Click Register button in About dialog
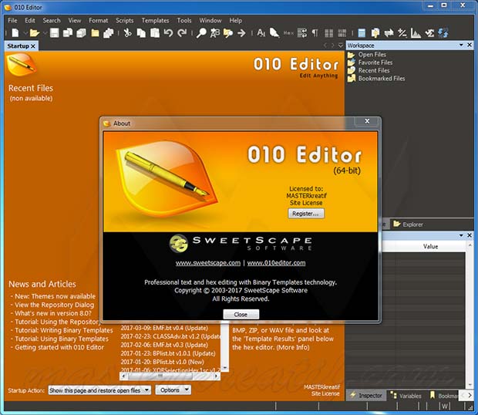The image size is (478, 415). 306,214
